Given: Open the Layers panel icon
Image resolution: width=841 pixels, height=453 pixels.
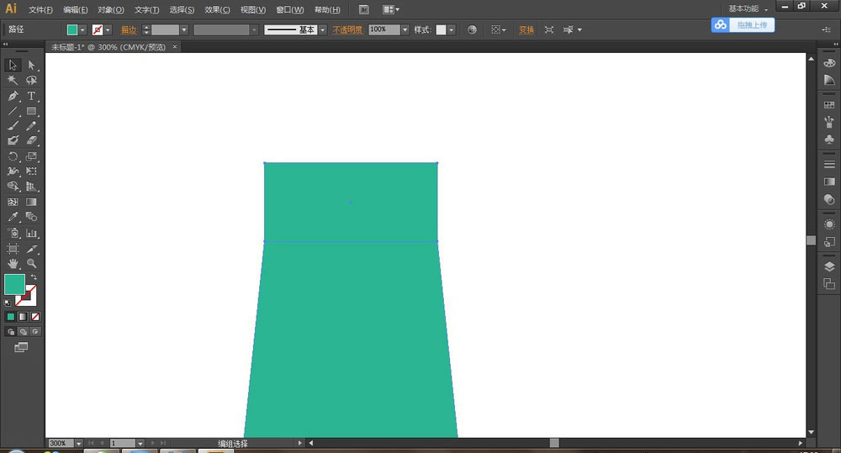Looking at the screenshot, I should tap(829, 266).
